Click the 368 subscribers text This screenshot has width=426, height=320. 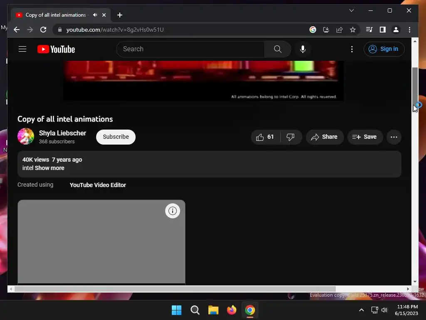57,142
